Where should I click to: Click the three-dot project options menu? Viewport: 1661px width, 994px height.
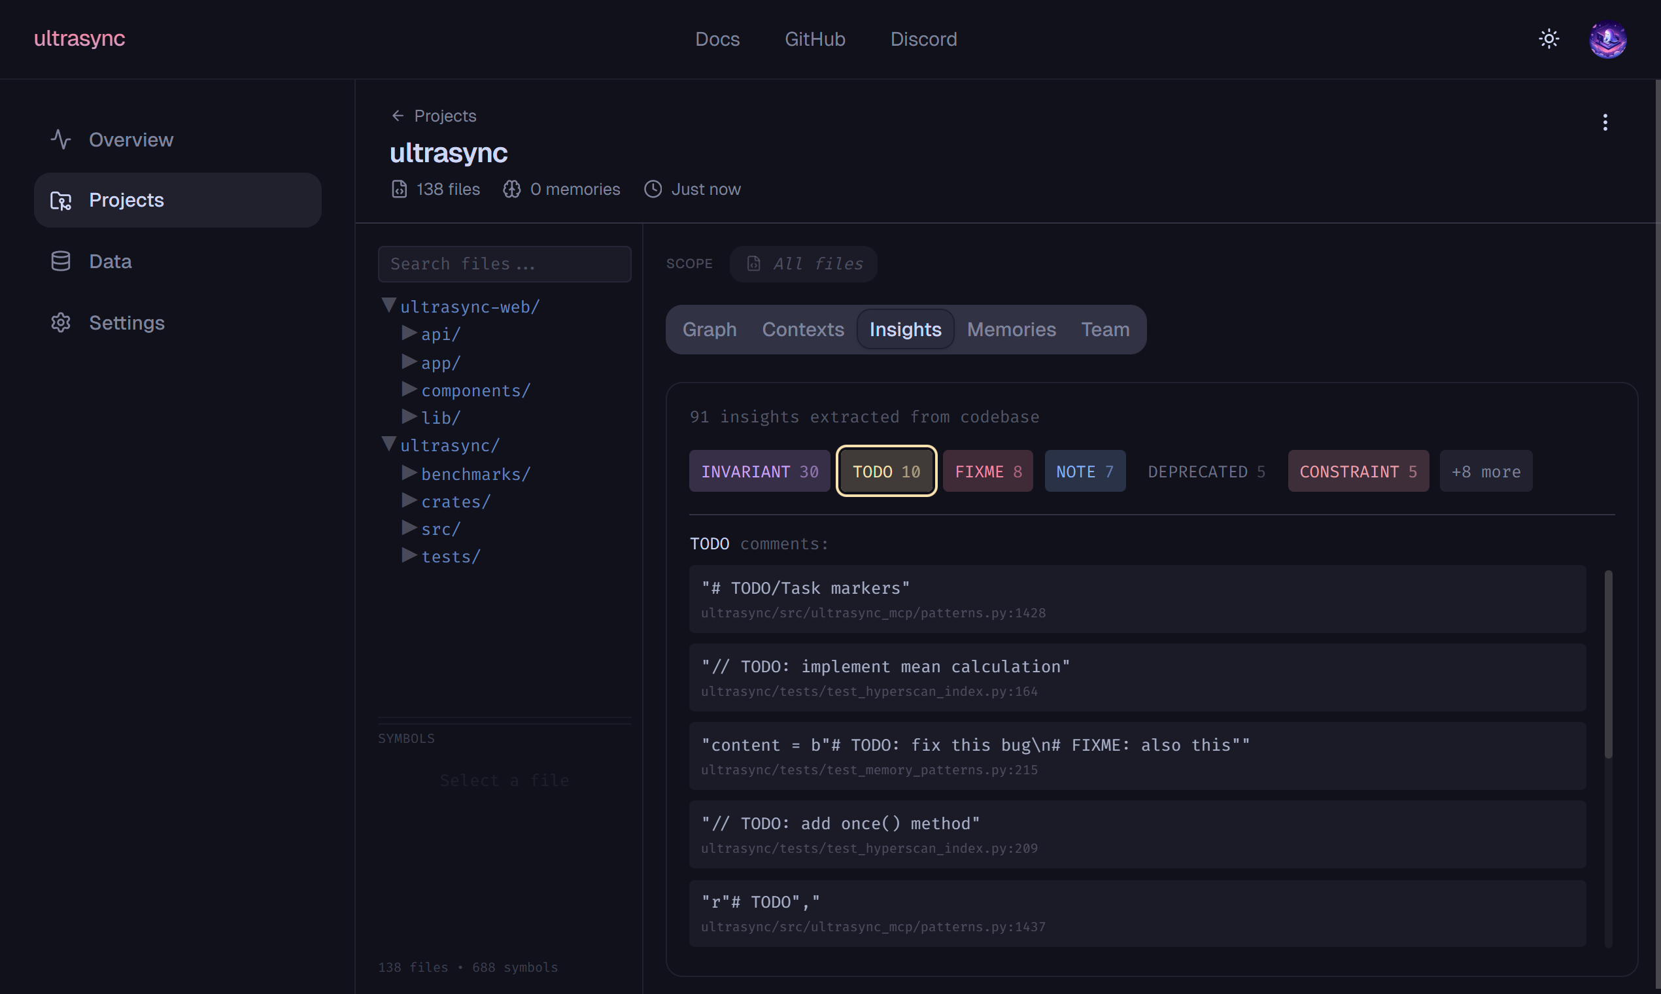coord(1605,122)
